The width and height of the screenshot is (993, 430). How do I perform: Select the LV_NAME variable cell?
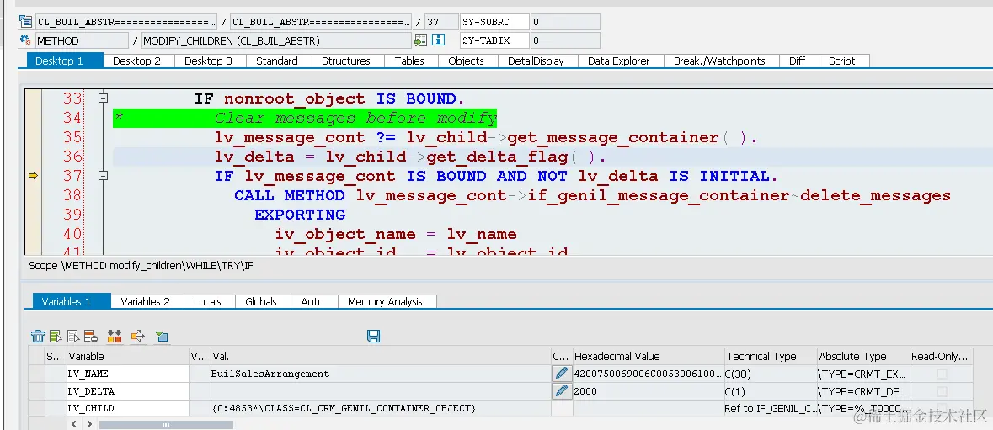tap(128, 374)
